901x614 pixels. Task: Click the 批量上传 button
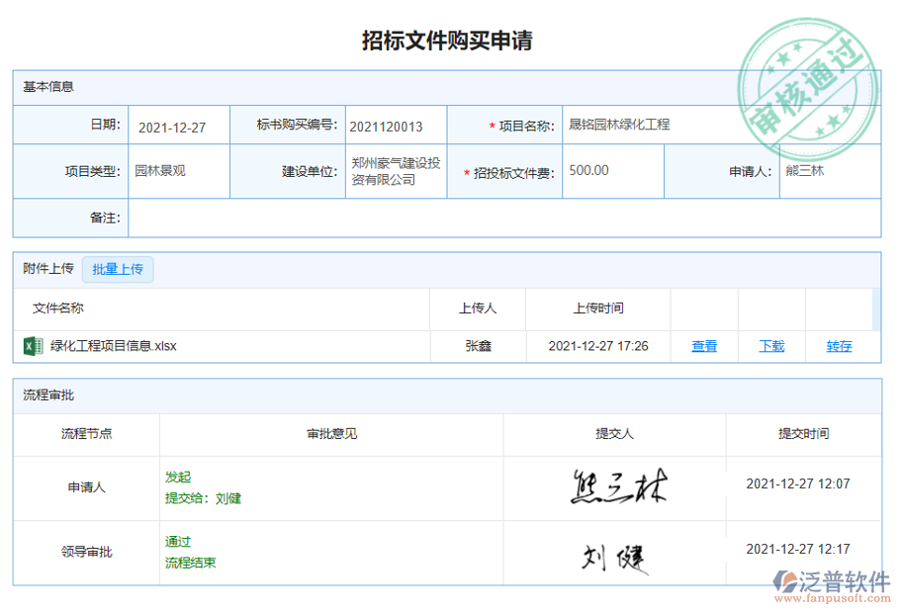tap(118, 269)
